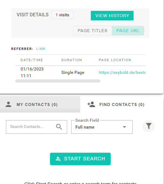Click the person-search icon in Start Search button
This screenshot has height=184, width=164.
pyautogui.click(x=58, y=159)
